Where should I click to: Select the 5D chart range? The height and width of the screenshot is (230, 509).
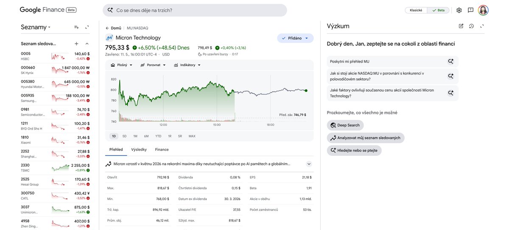click(x=124, y=136)
